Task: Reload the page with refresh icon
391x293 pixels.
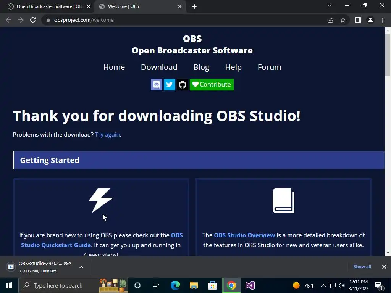Action: [x=33, y=20]
